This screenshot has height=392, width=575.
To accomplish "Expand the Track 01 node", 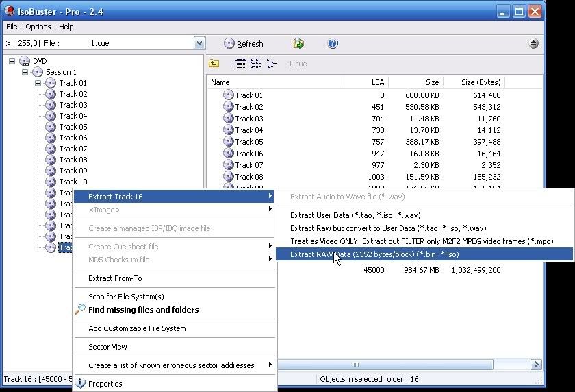I will [x=38, y=84].
